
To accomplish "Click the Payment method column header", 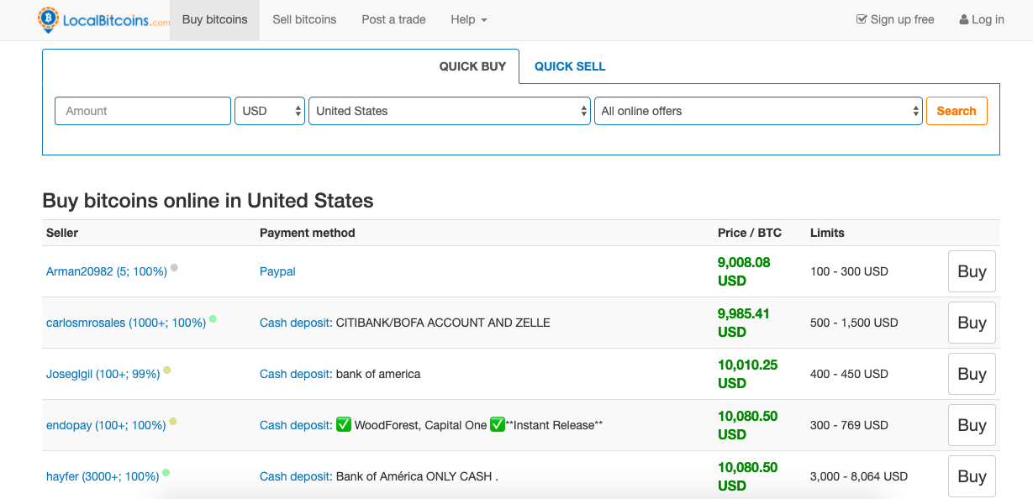I will point(308,233).
